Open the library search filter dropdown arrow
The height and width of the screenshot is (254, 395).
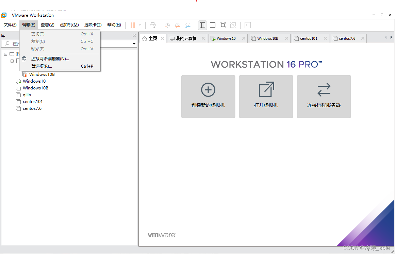[134, 44]
